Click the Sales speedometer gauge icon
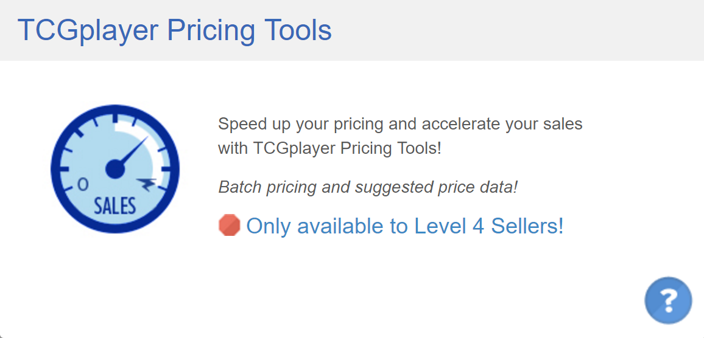 115,168
